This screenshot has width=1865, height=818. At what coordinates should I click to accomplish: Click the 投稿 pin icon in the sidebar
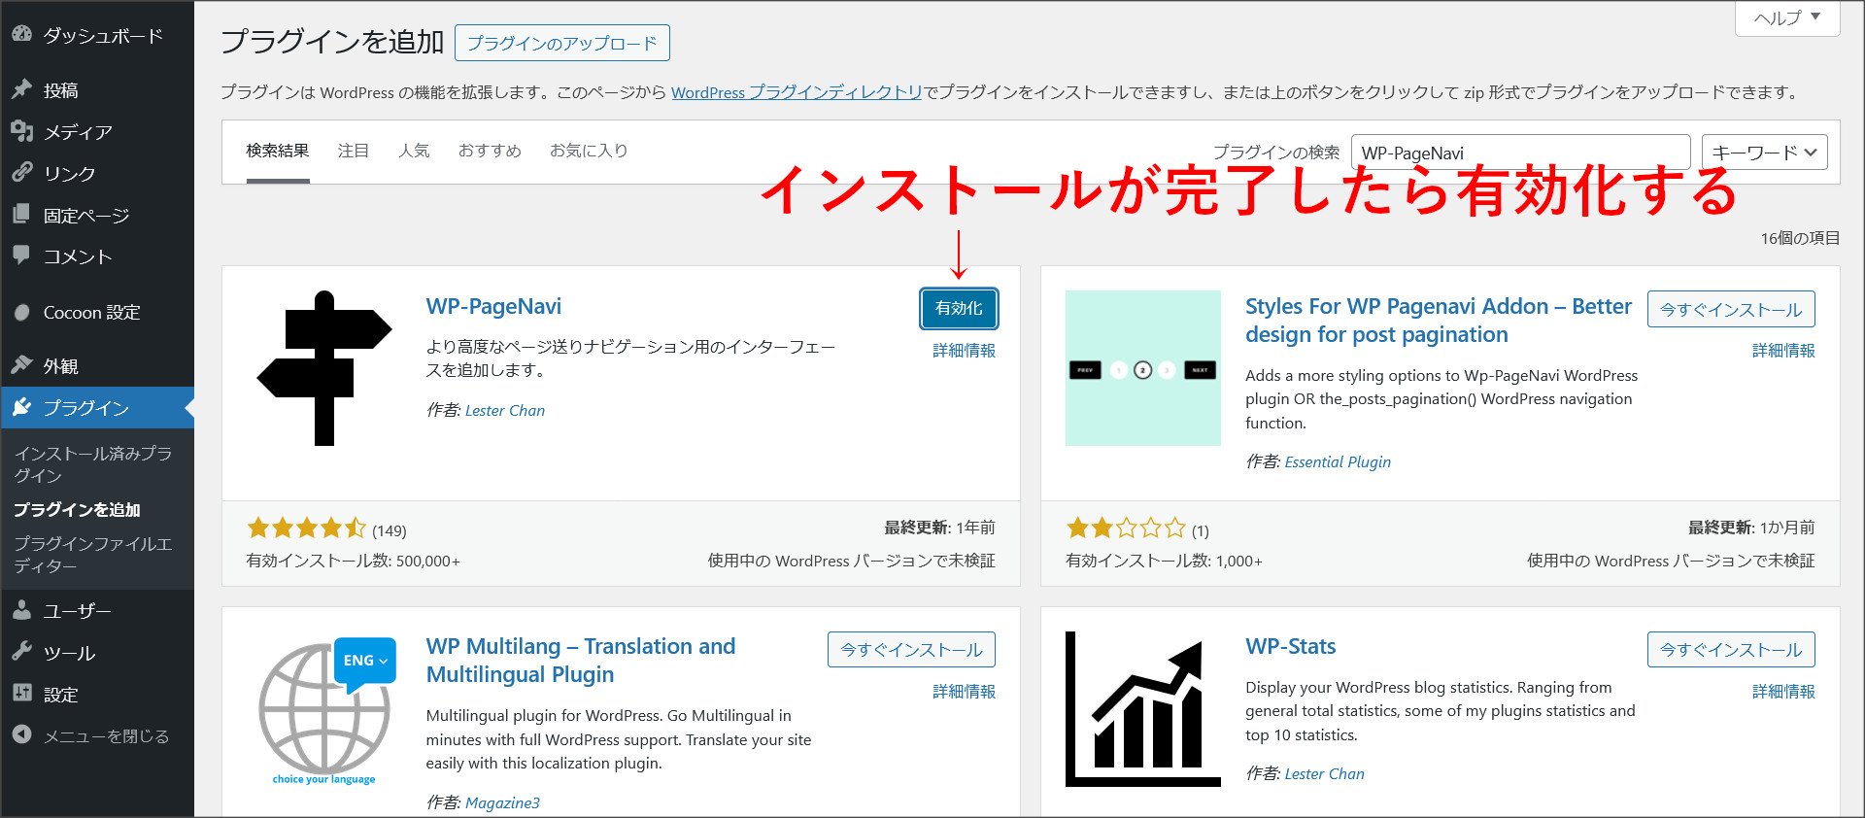click(x=21, y=89)
